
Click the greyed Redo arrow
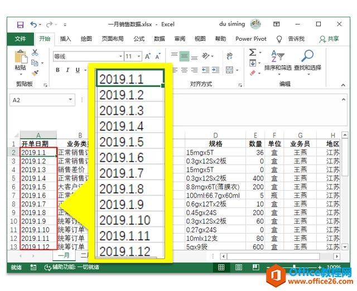tap(49, 25)
